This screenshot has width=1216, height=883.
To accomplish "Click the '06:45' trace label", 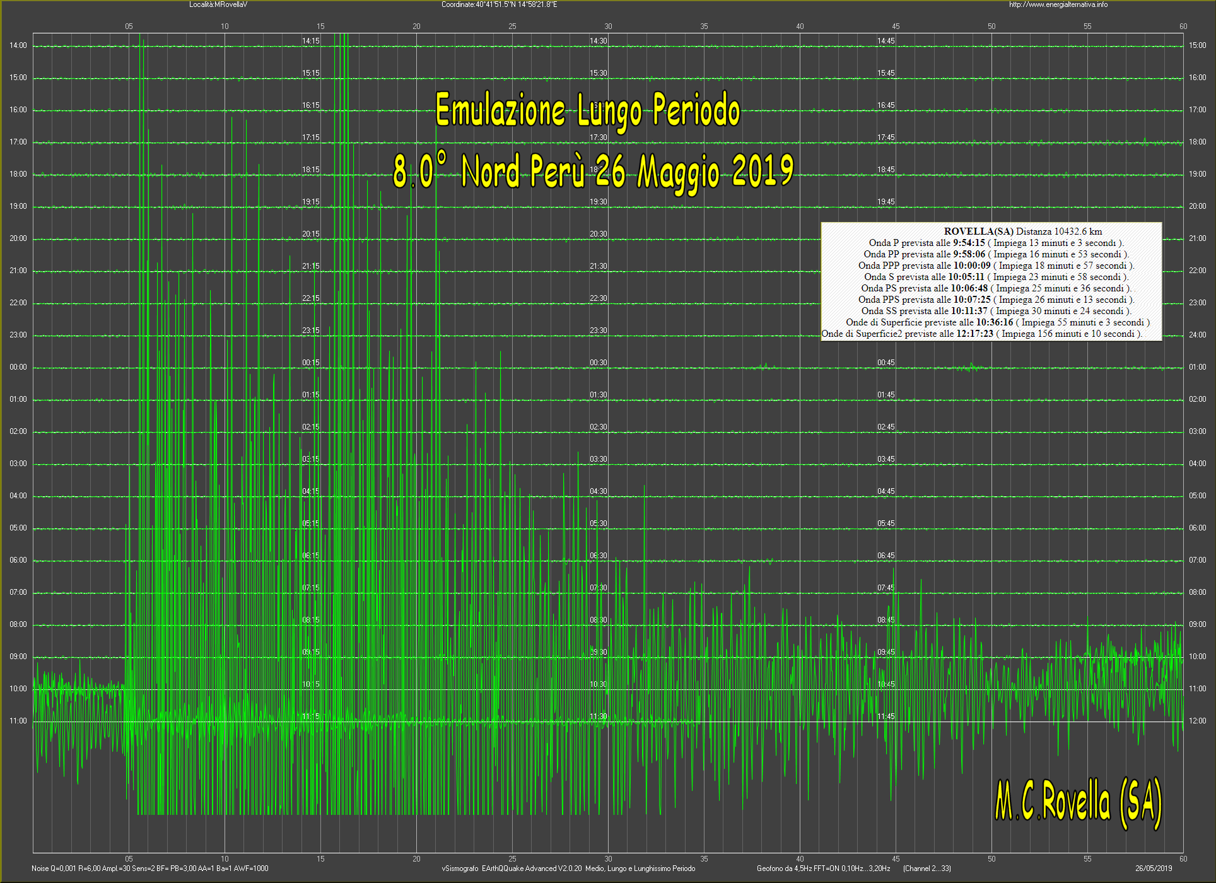I will click(886, 556).
